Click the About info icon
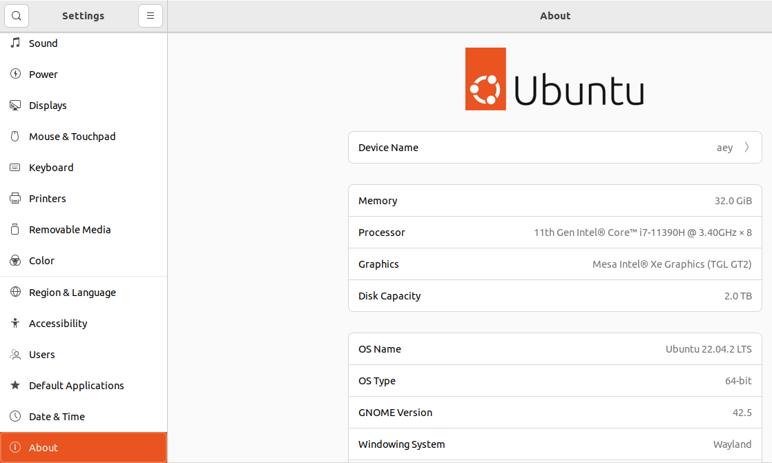Viewport: 772px width, 463px height. (15, 447)
